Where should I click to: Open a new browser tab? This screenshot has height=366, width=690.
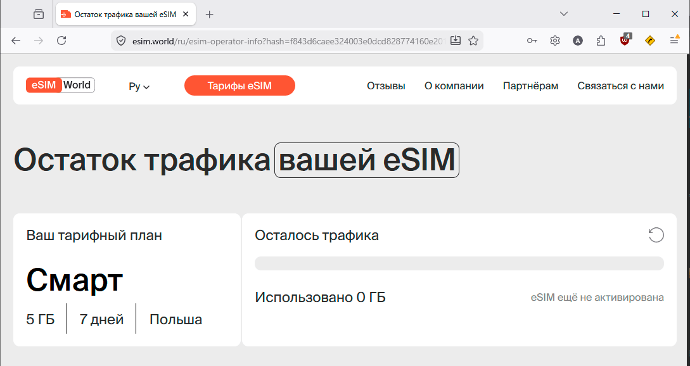tap(210, 14)
